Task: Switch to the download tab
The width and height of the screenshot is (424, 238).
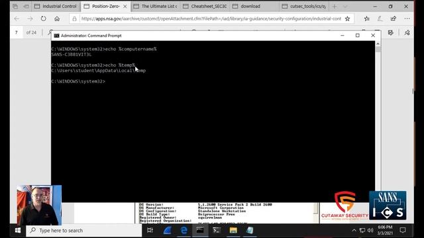Action: coord(254,6)
